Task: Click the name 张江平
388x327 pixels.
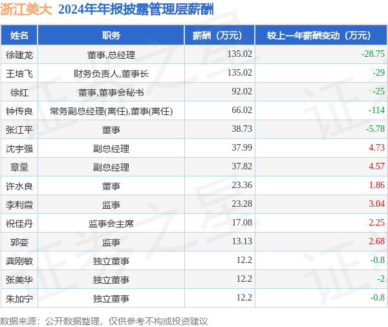Action: point(19,130)
